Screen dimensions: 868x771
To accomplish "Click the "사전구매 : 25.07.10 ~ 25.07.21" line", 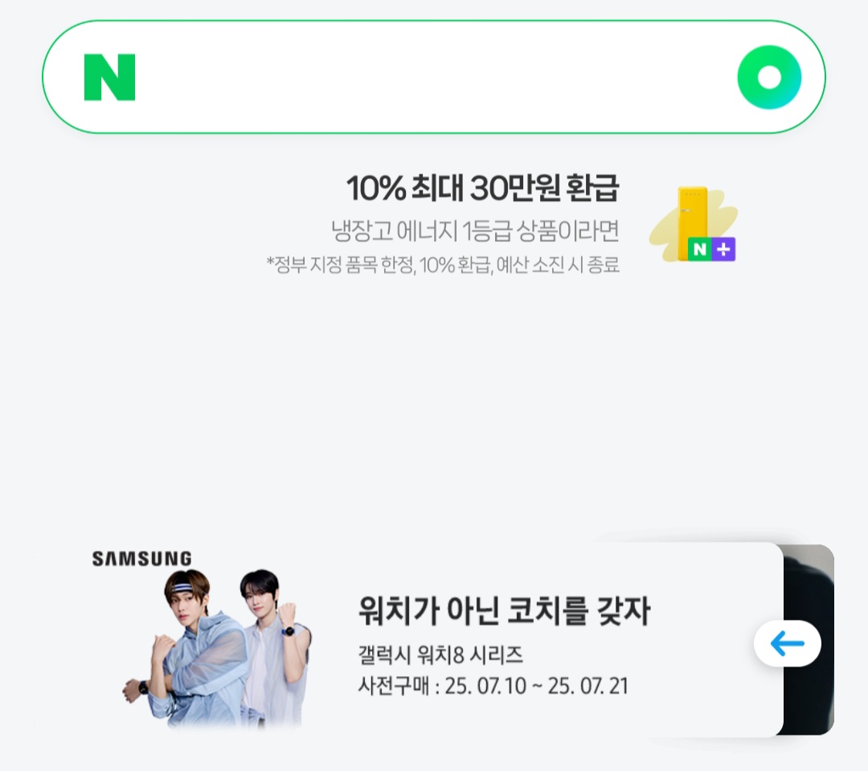I will [493, 686].
